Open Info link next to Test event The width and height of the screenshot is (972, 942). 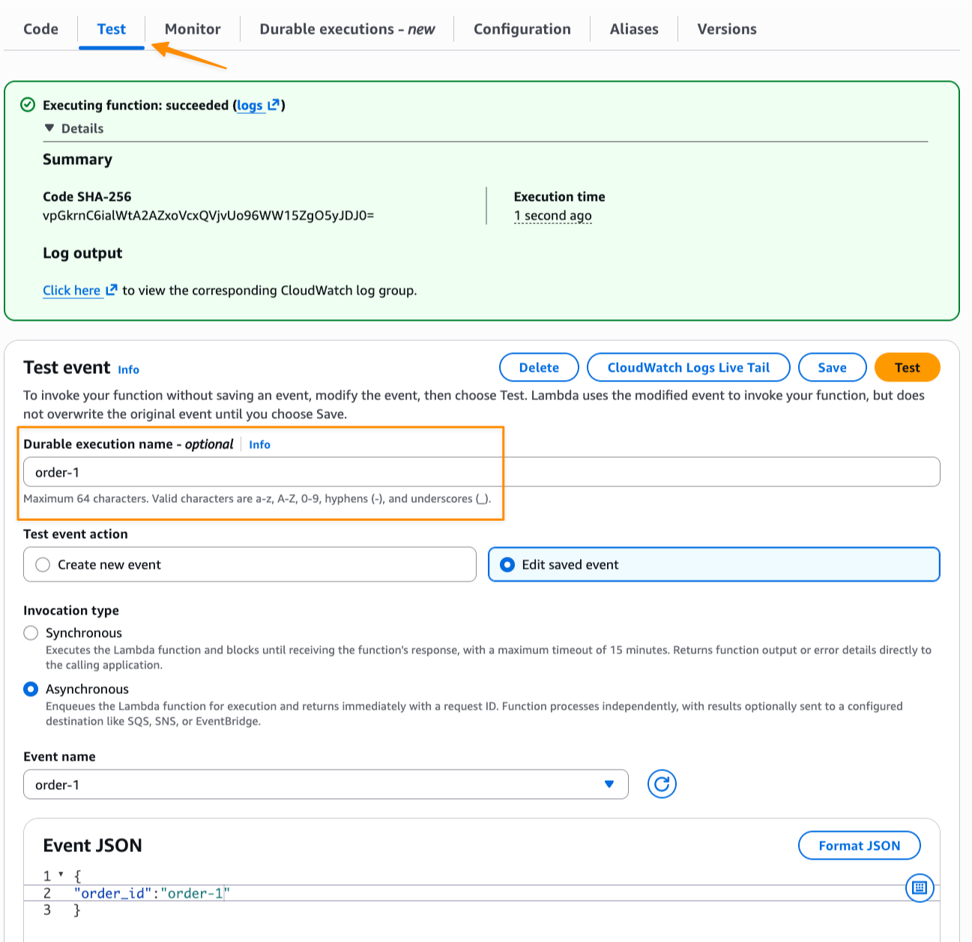tap(128, 369)
